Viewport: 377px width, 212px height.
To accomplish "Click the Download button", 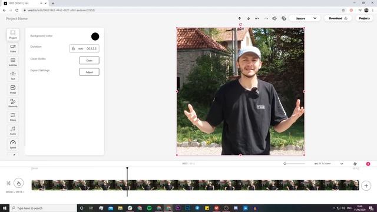I will pyautogui.click(x=338, y=18).
